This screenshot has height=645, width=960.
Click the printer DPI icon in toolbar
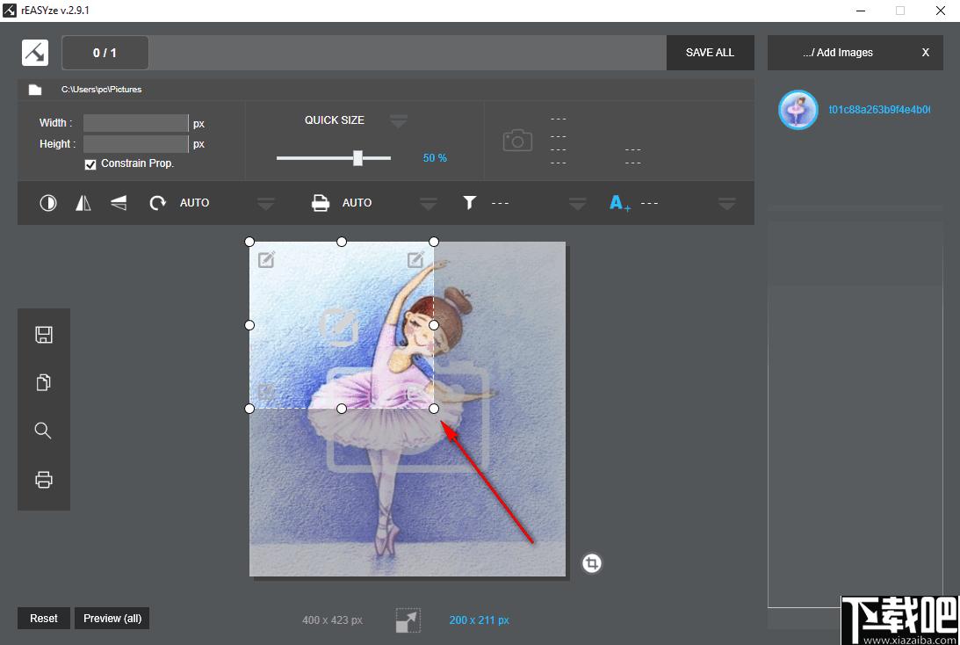point(321,203)
